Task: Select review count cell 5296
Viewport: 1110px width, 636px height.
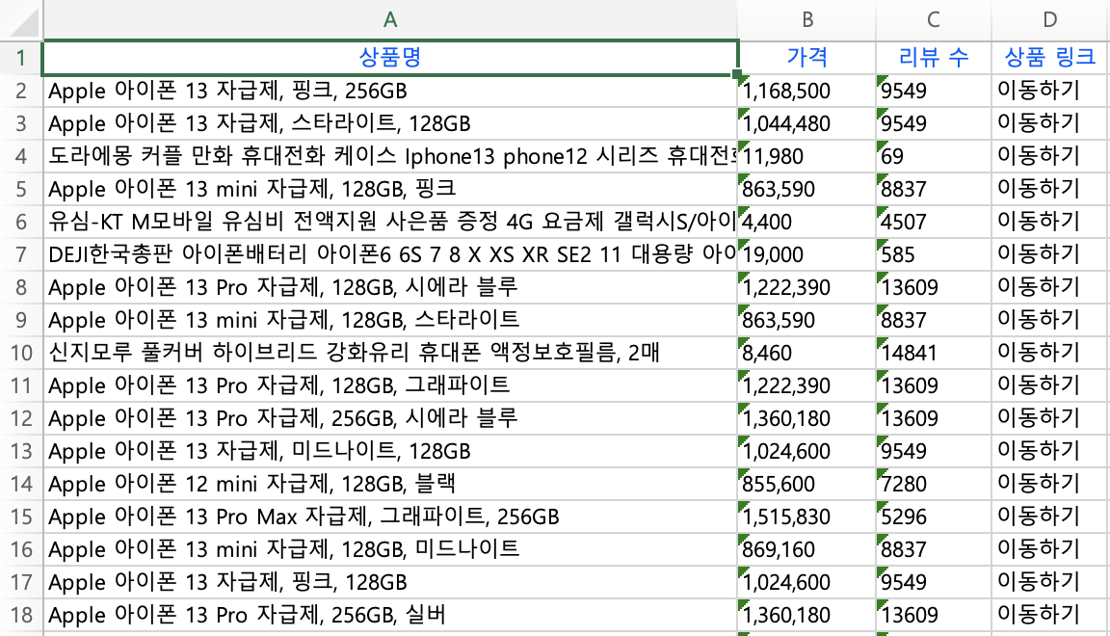Action: [x=933, y=517]
